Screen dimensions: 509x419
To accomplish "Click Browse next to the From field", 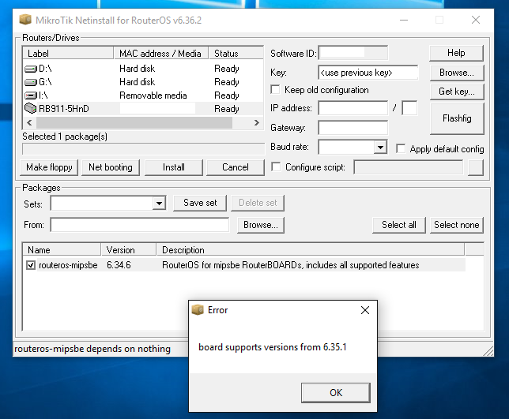I will [261, 225].
